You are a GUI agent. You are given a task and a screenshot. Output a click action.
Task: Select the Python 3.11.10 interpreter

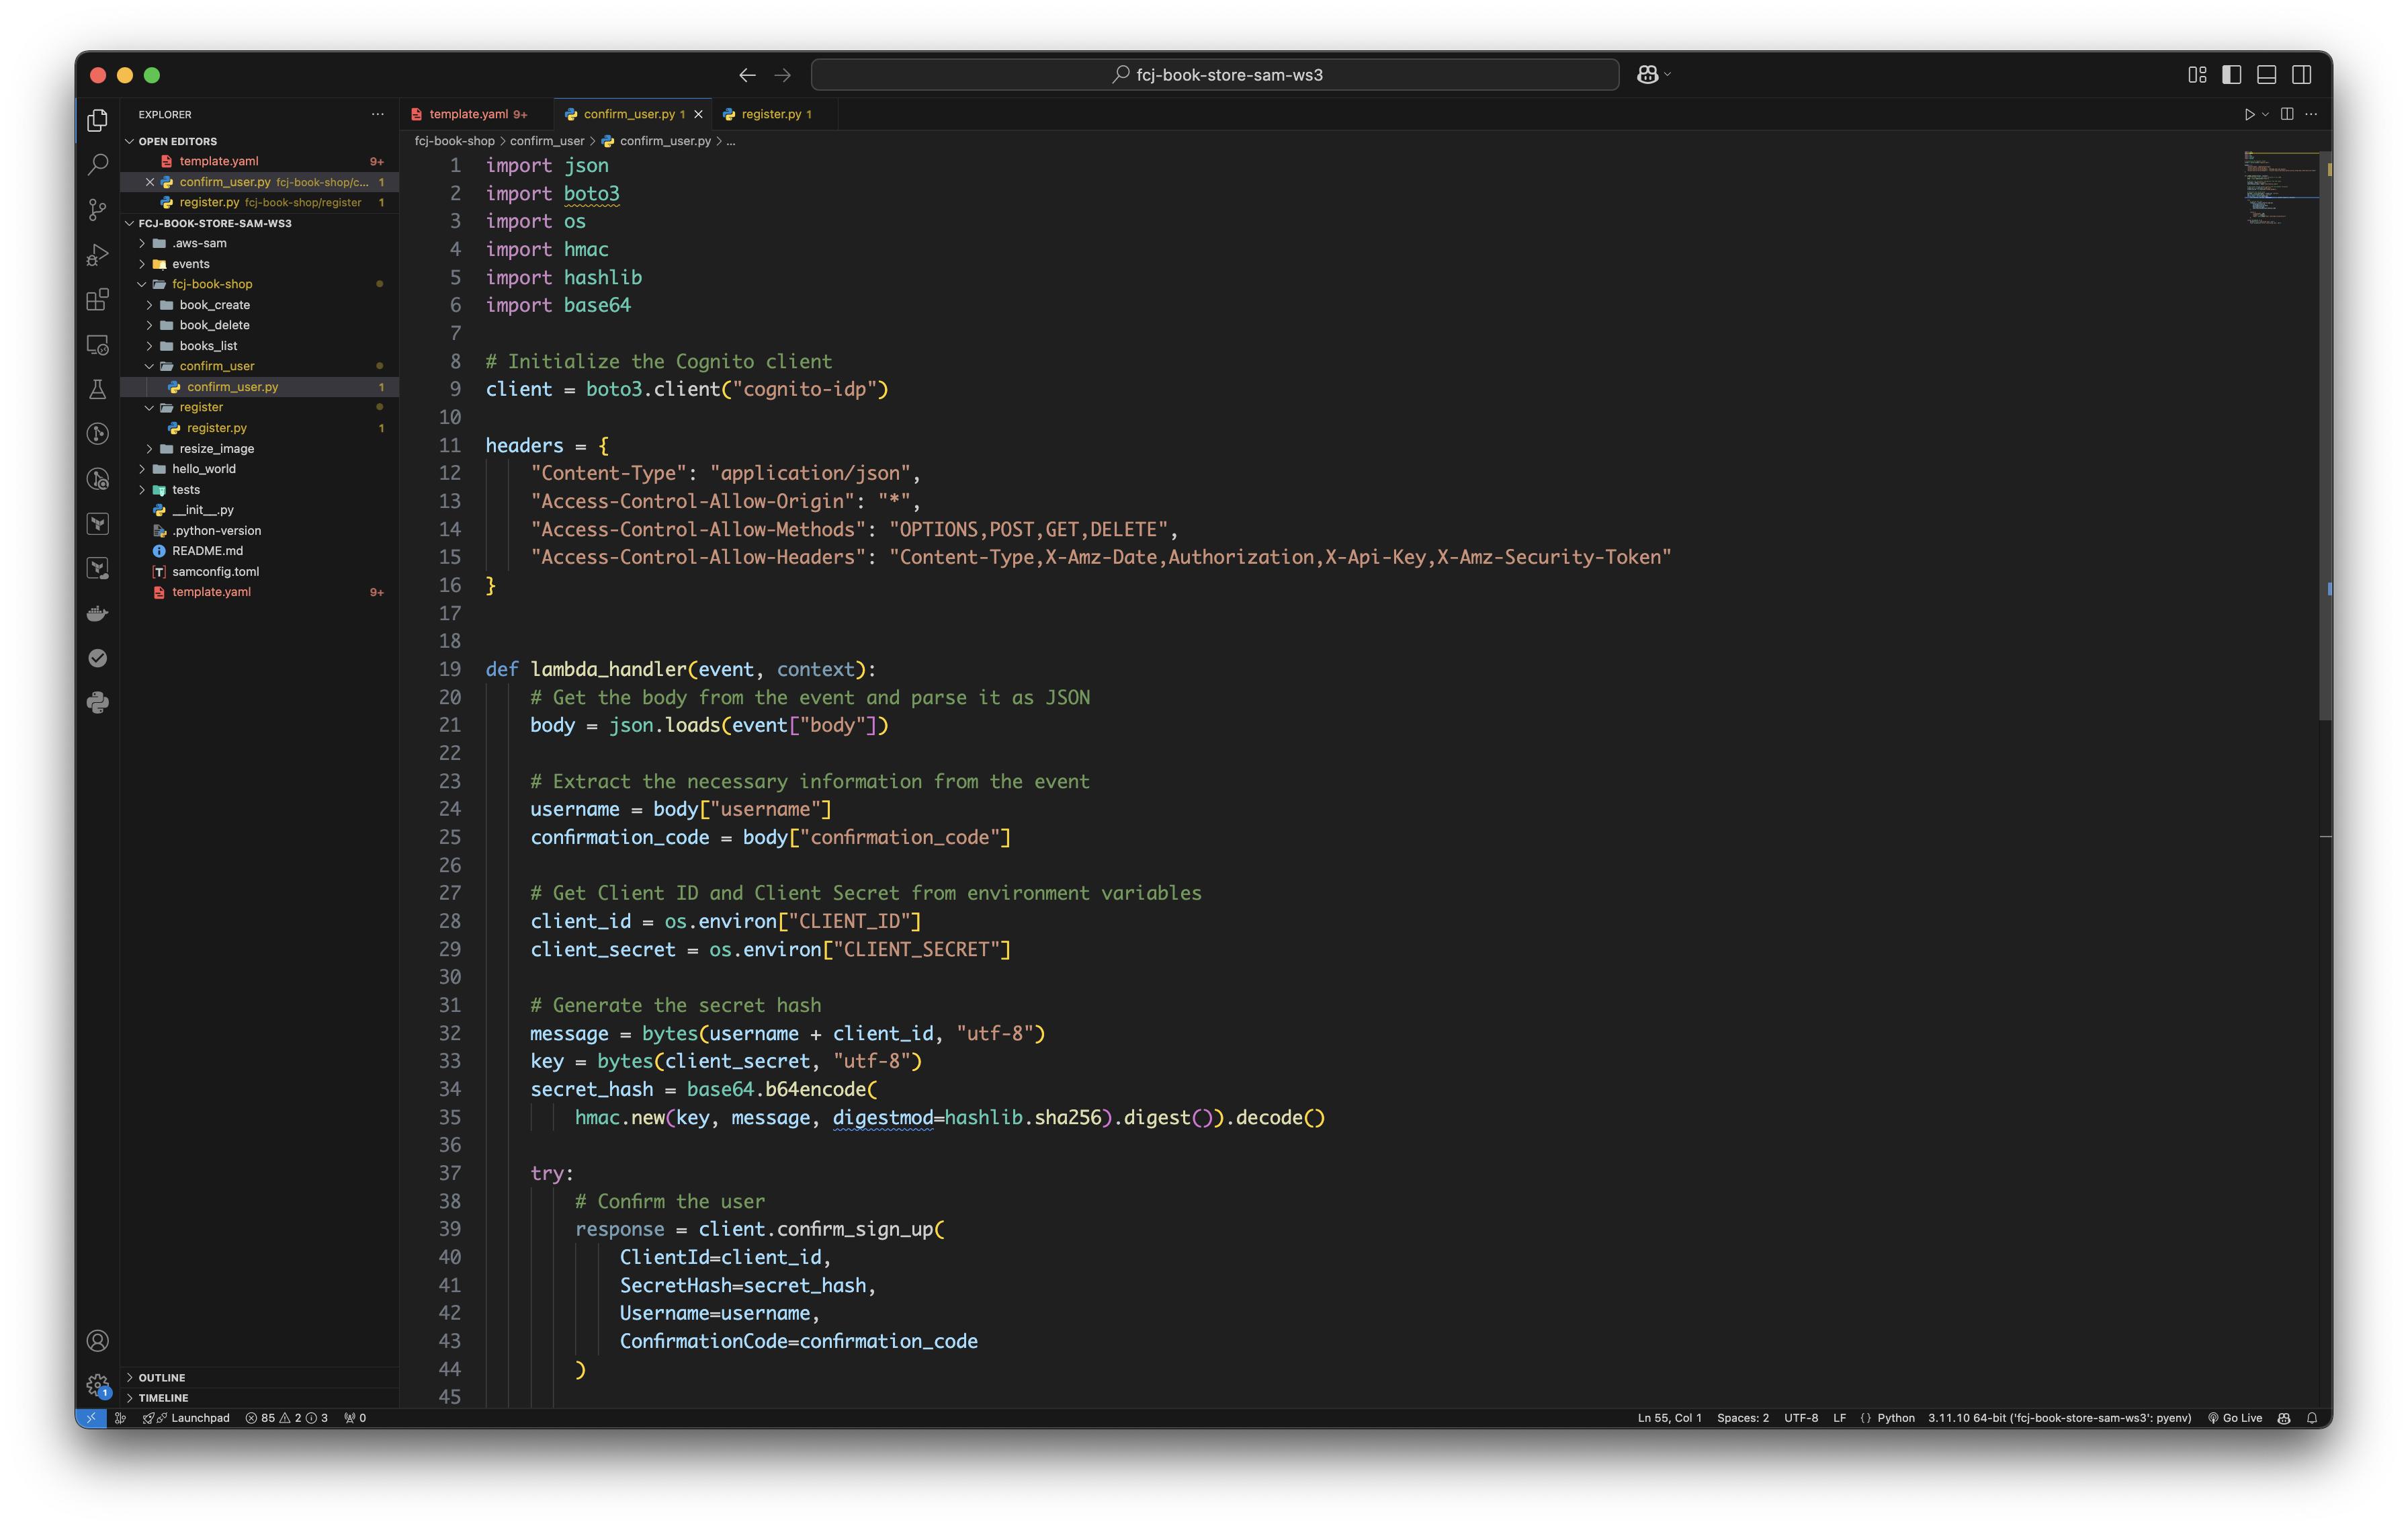[2059, 1418]
